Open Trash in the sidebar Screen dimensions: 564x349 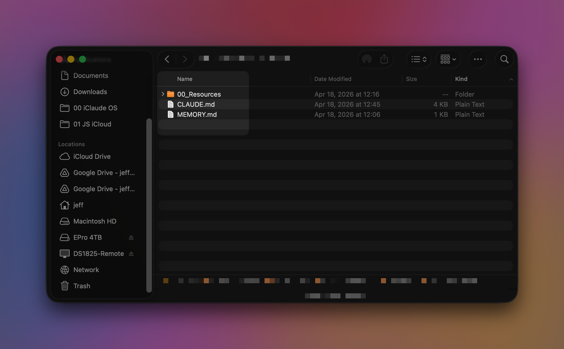click(81, 286)
